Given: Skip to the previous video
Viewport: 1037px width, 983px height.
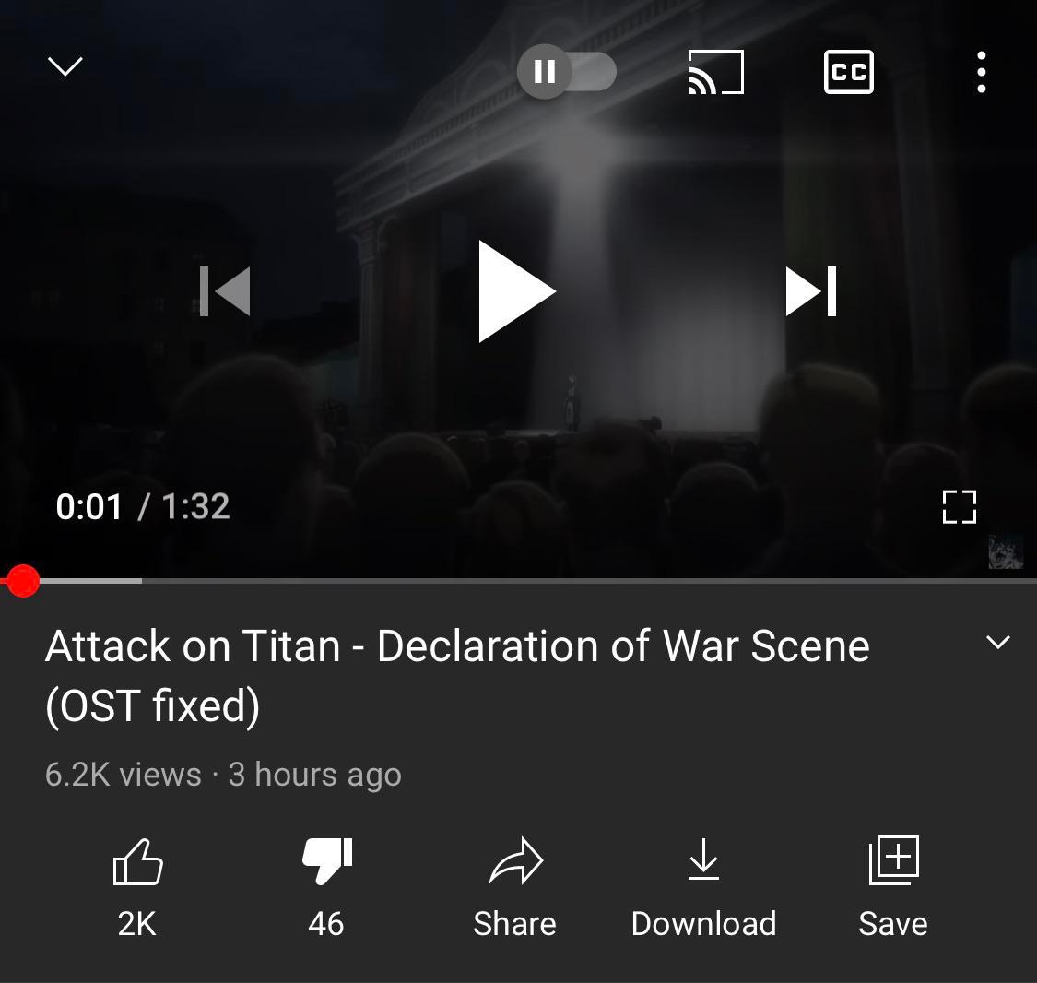Looking at the screenshot, I should coord(225,291).
